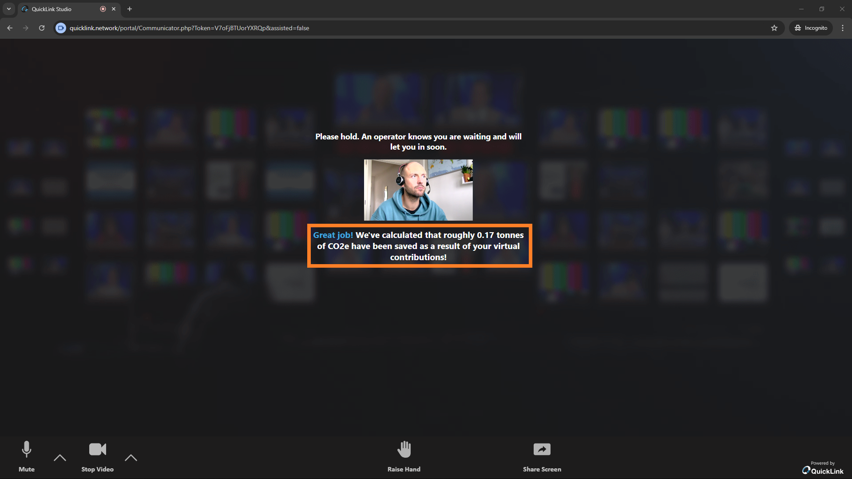Select the QuickLink Studio tab
The image size is (852, 479).
58,9
